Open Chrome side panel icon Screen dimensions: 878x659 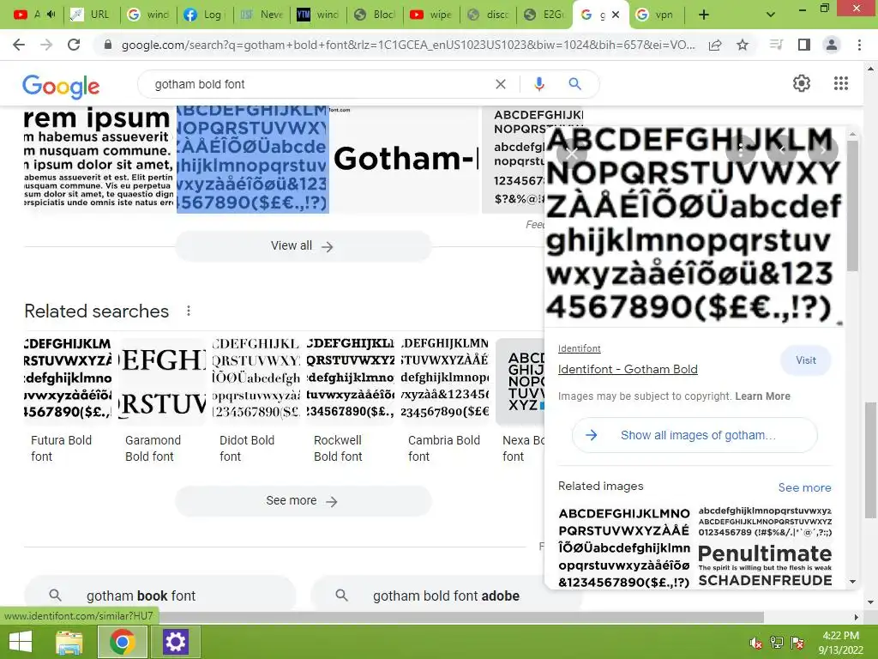tap(804, 45)
